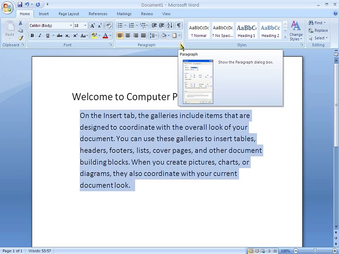This screenshot has width=339, height=254.
Task: Open the font color dropdown arrow
Action: [111, 36]
